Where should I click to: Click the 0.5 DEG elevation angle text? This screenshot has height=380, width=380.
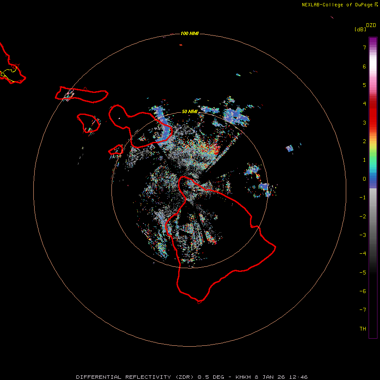[x=211, y=377]
